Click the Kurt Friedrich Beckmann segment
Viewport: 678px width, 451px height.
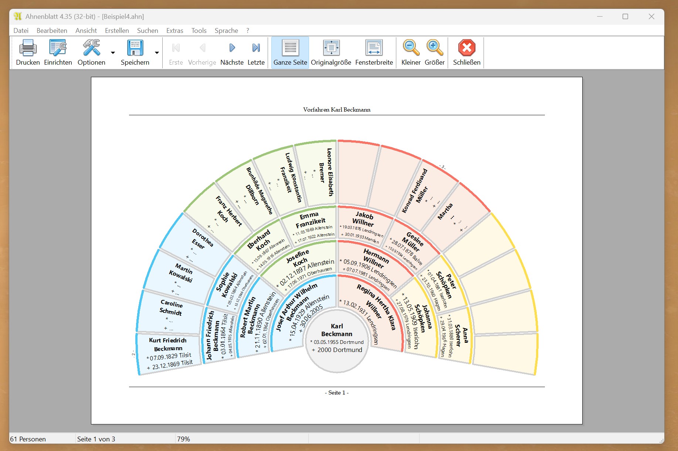(x=169, y=353)
